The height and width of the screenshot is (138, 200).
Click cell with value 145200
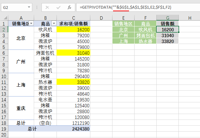pos(73,59)
